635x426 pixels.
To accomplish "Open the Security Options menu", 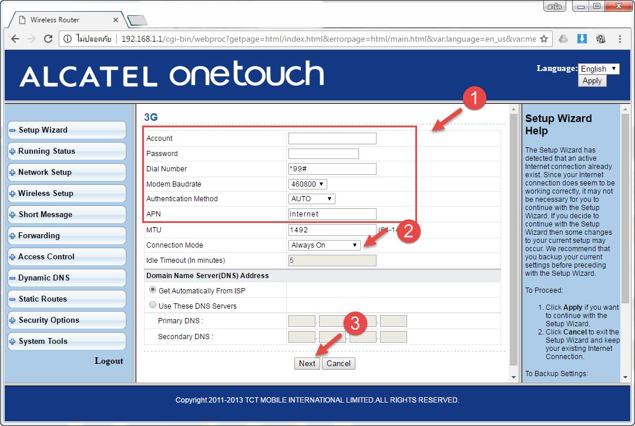I will [67, 320].
